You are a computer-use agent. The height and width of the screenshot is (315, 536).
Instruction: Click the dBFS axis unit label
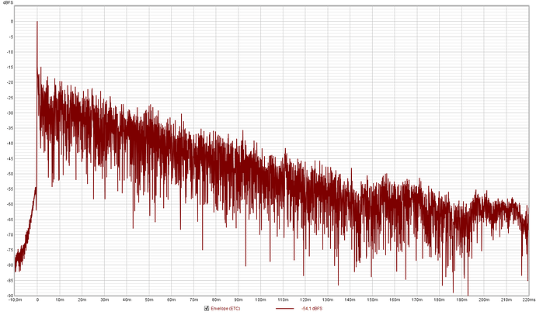(x=9, y=2)
